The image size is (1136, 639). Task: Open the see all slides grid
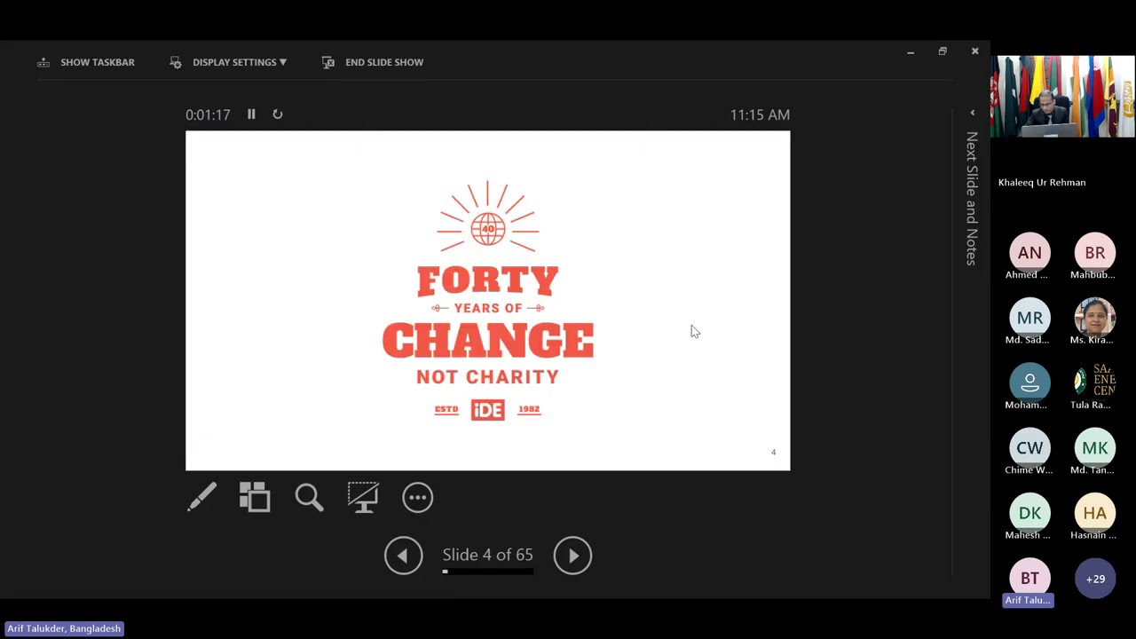(255, 497)
